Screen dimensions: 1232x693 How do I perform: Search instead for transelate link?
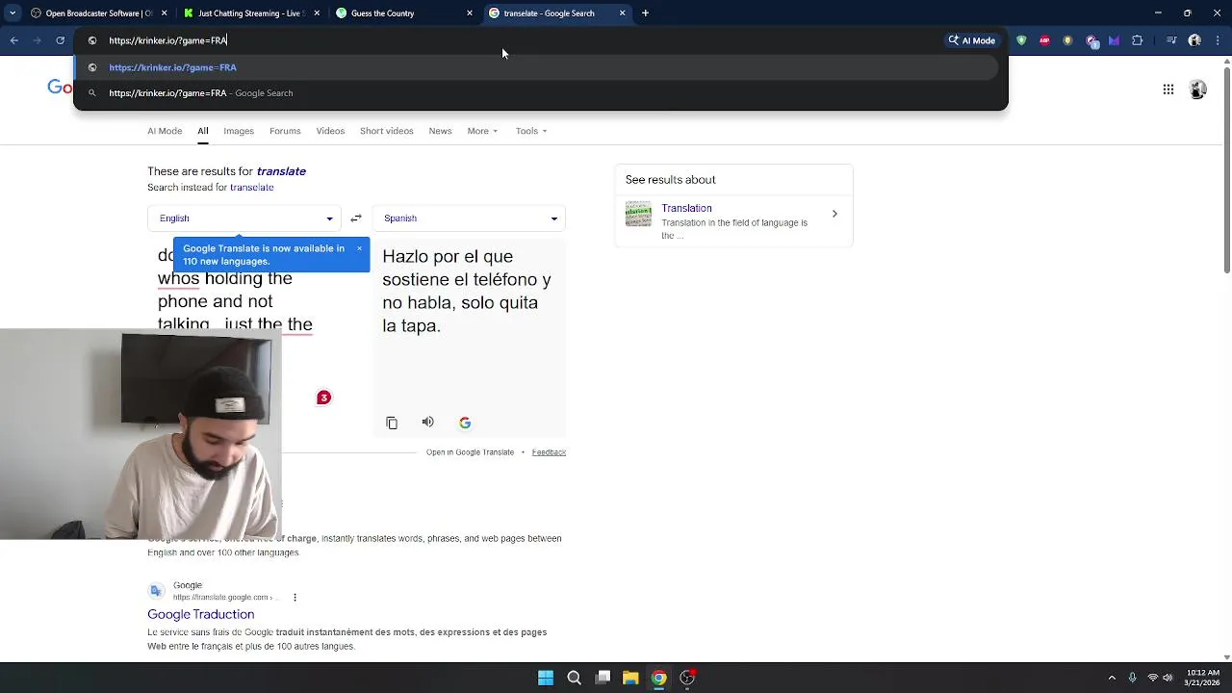(252, 188)
